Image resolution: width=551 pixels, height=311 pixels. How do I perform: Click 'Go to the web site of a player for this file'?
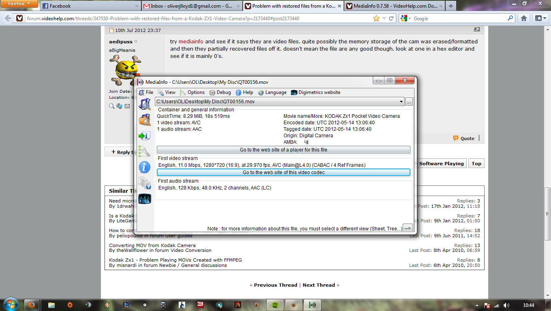click(x=284, y=150)
